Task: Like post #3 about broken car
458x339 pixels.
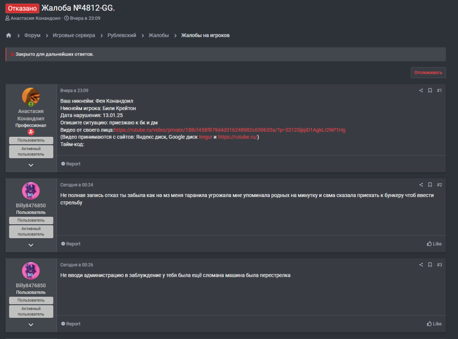Action: point(434,324)
